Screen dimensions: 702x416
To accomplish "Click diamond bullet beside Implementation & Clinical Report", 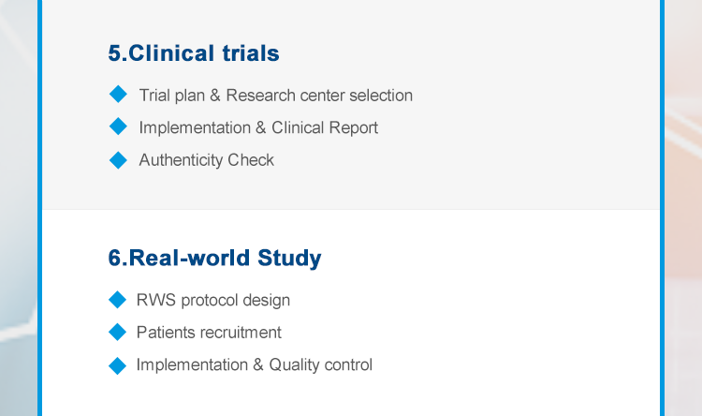I will point(118,126).
